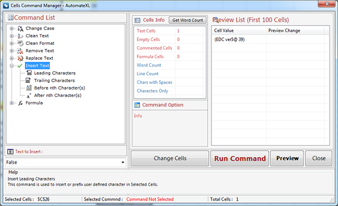Screen dimensions: 338x206
Task: Expand the Clean Text node
Action: [x=12, y=36]
